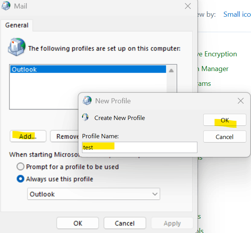
Task: Cancel the New Profile dialog
Action: 225,137
